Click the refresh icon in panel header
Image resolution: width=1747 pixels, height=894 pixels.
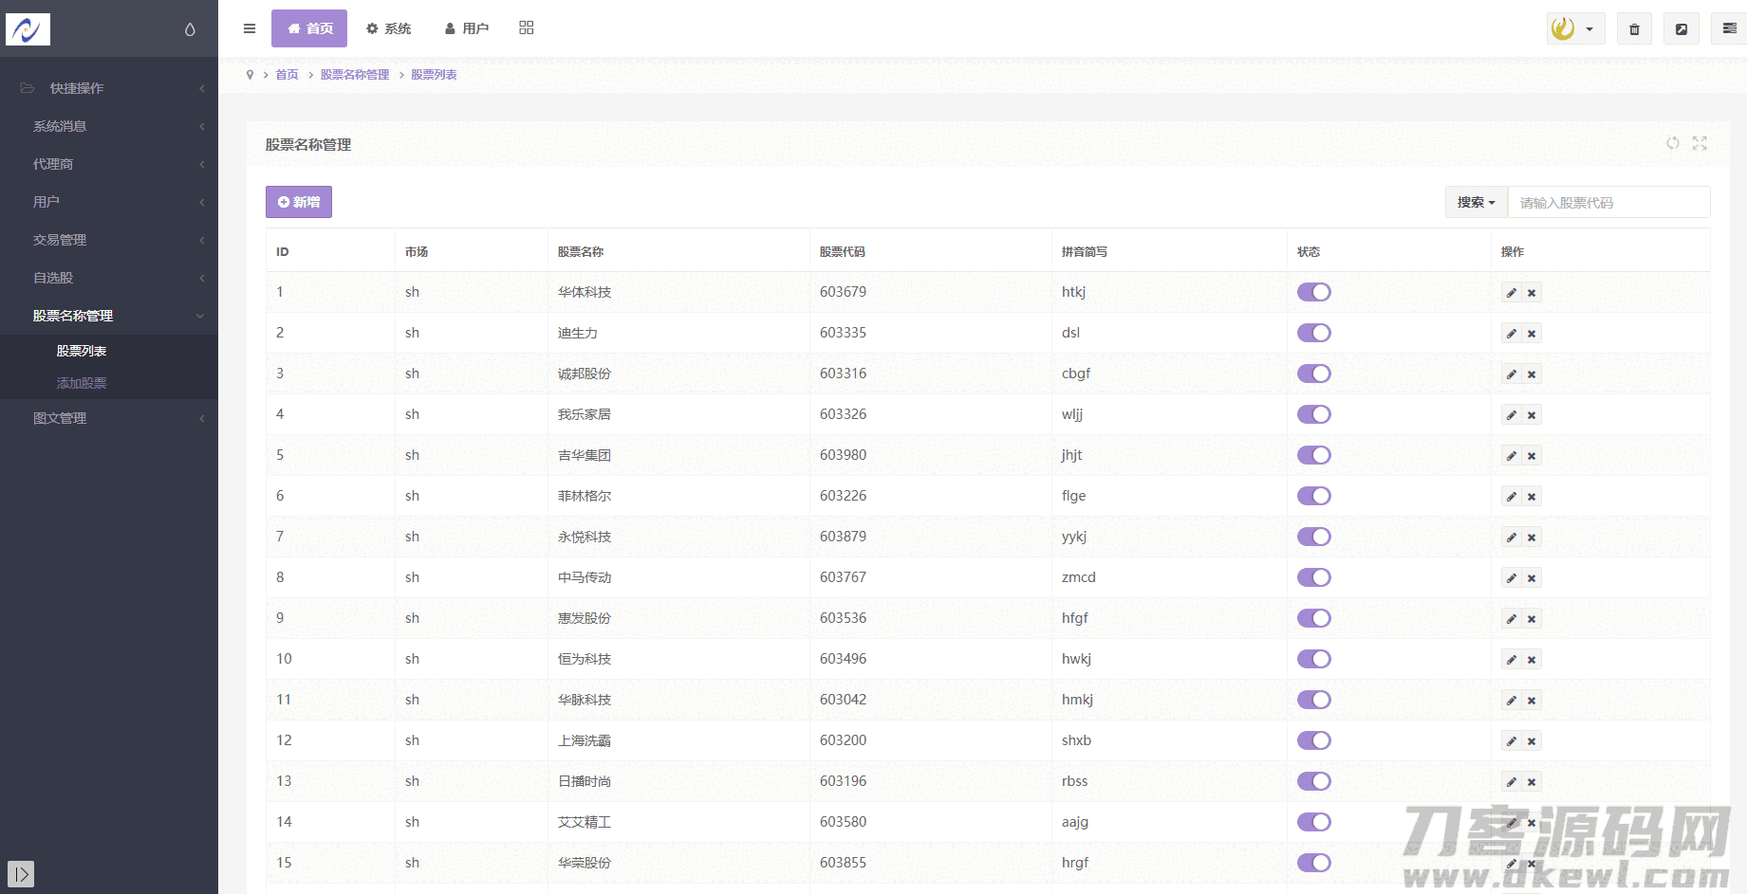coord(1673,143)
